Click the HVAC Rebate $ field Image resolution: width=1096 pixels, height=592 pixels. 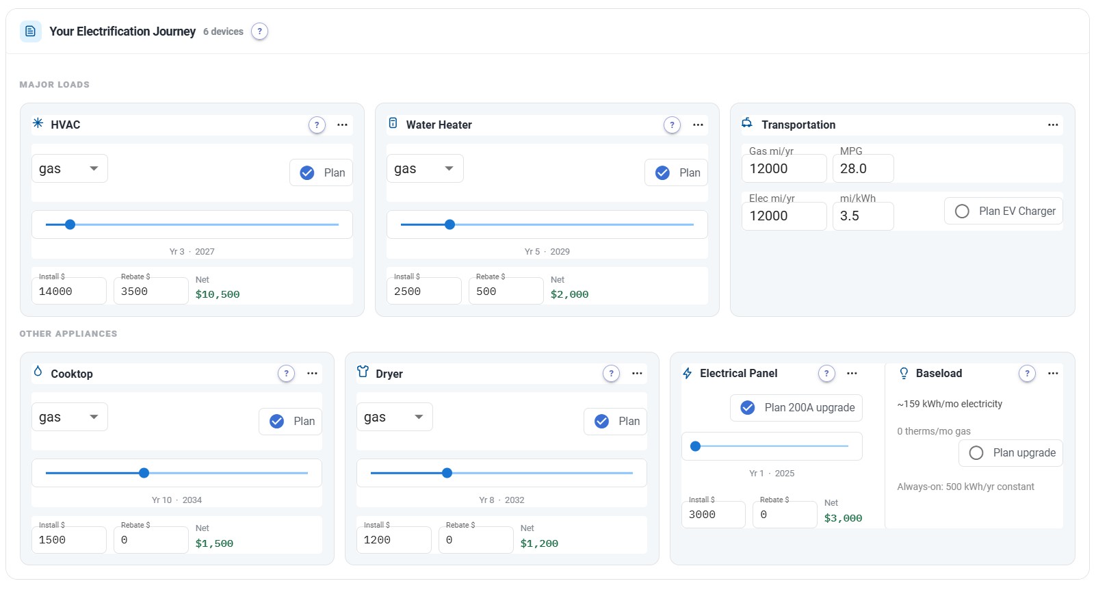[x=151, y=291]
